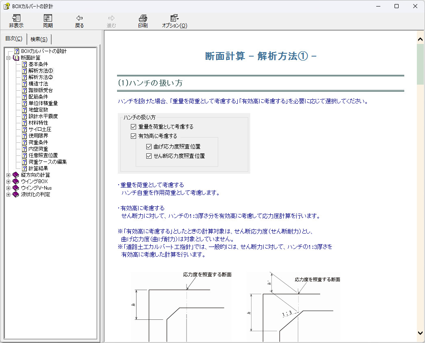Click the closed book icon for ウイングV-Nus
The height and width of the screenshot is (343, 425).
coord(16,188)
